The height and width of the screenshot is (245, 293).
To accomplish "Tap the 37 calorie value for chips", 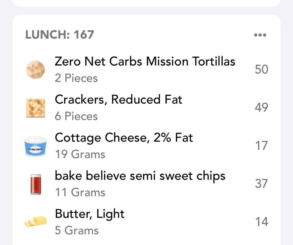I will coord(262,184).
